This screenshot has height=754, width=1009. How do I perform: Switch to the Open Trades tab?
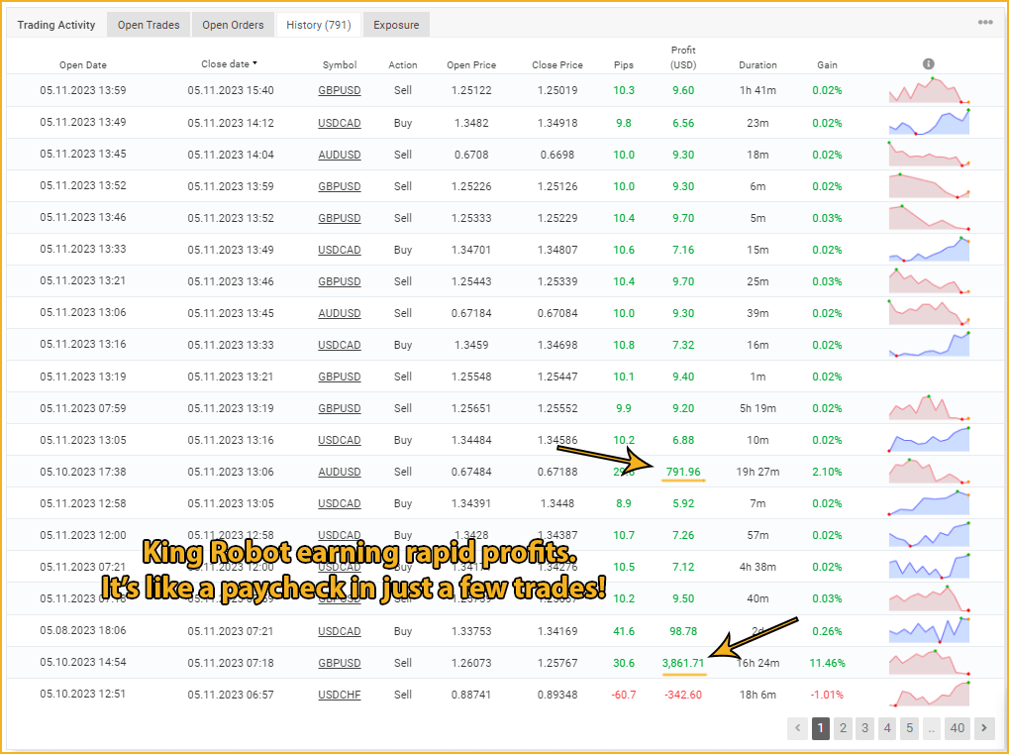[x=149, y=25]
